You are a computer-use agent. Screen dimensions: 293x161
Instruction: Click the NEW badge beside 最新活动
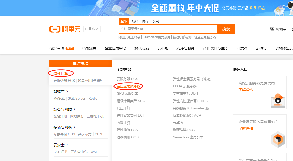(69, 48)
